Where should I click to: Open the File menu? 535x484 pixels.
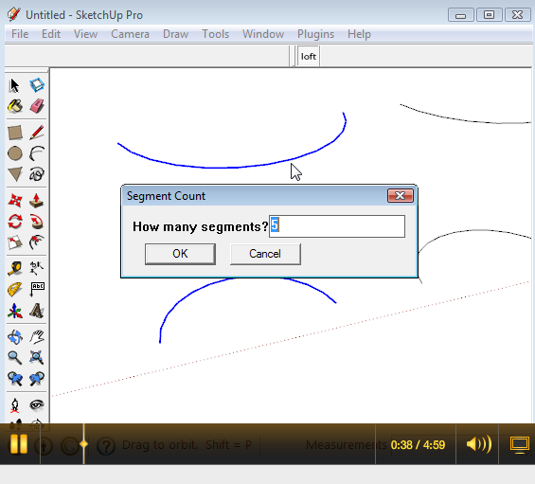click(20, 34)
